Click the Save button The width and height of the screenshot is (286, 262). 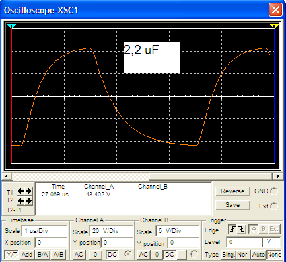click(232, 205)
